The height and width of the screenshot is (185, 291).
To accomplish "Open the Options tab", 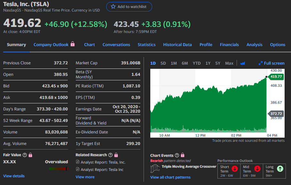I will [278, 45].
